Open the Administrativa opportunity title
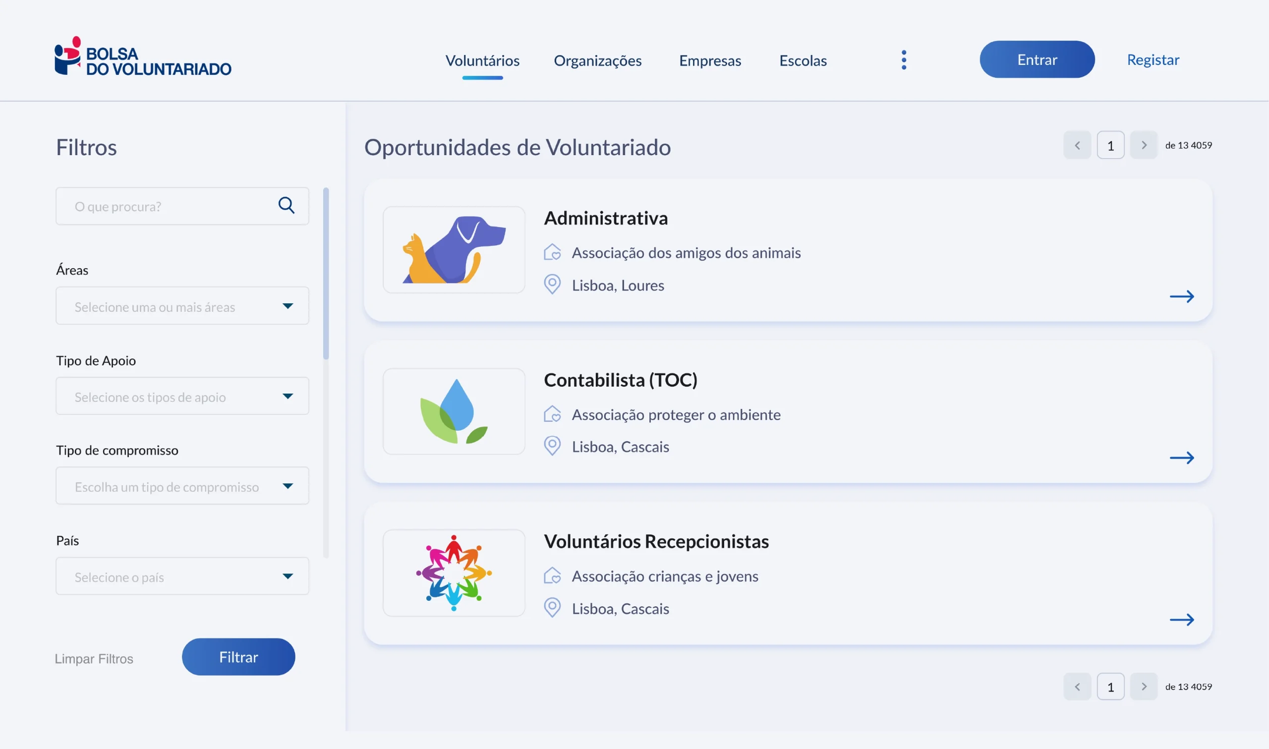This screenshot has width=1269, height=749. (x=605, y=218)
